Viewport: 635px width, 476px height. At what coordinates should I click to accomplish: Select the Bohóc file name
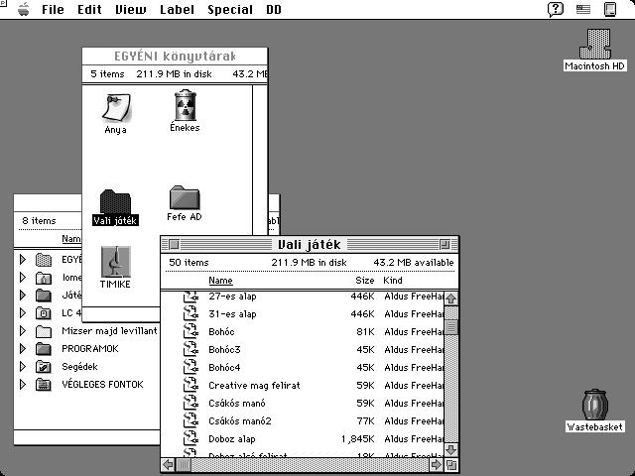point(221,332)
